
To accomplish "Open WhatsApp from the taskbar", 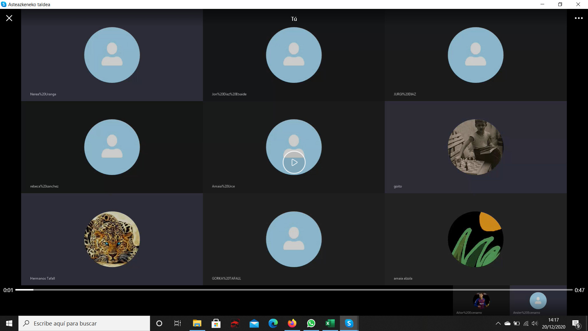I will (x=311, y=323).
